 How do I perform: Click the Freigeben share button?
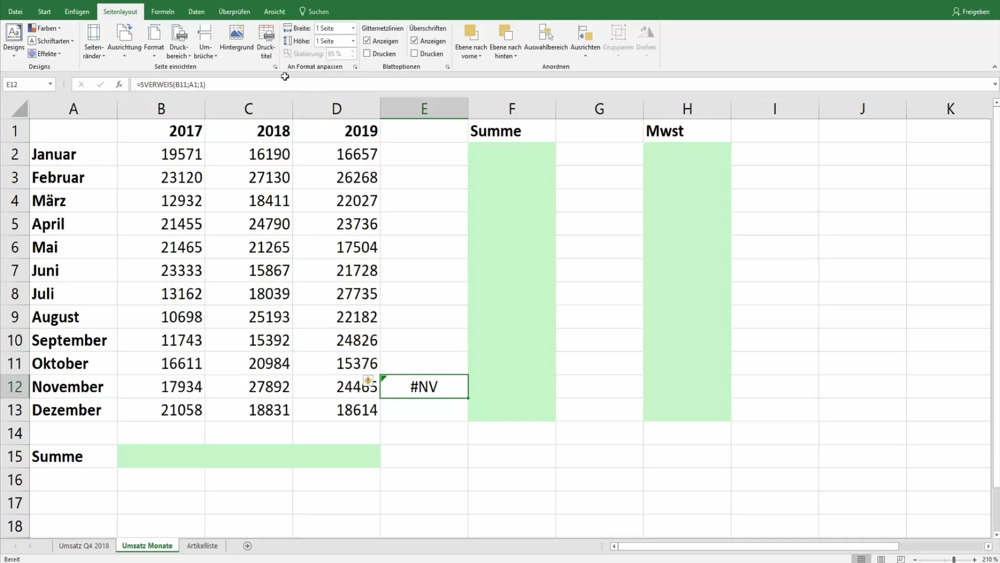pos(970,11)
